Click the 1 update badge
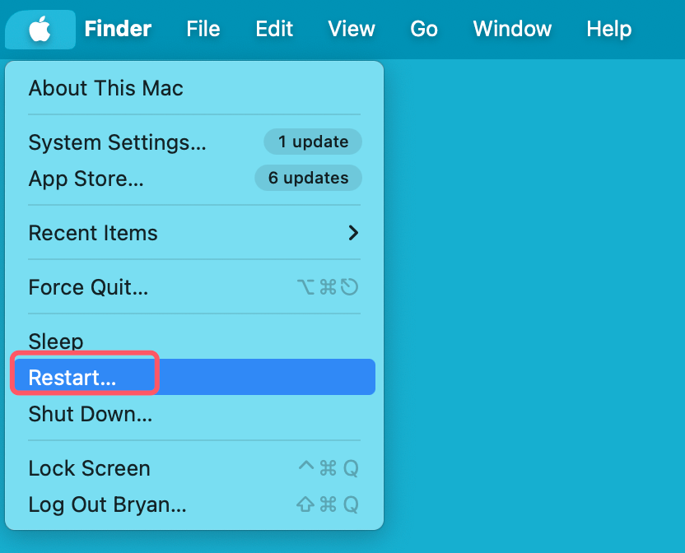Screen dimensions: 685x553 click(x=313, y=142)
